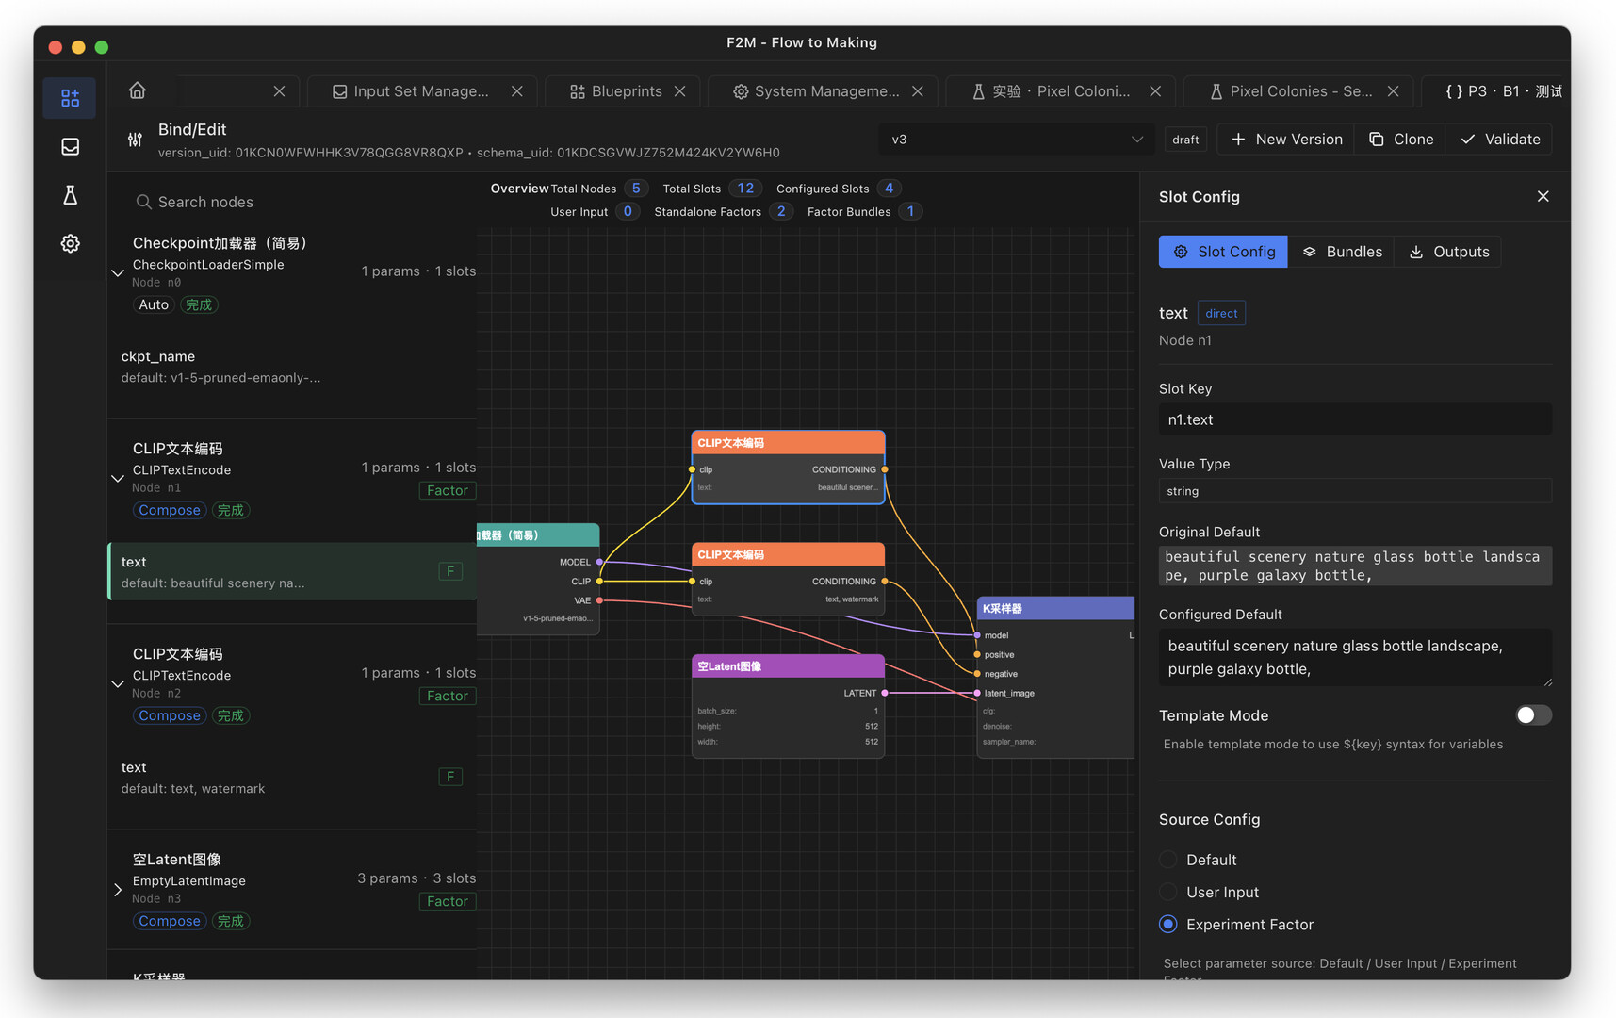Enable Template Mode switch
Image resolution: width=1616 pixels, height=1018 pixels.
point(1532,715)
